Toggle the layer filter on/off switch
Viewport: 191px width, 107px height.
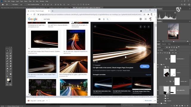179,47
